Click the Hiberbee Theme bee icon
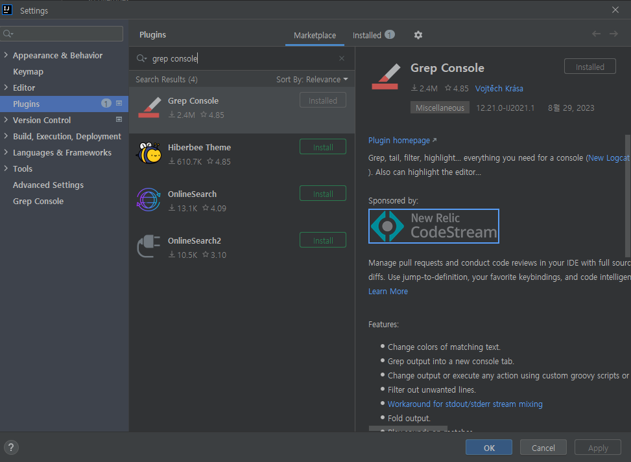The width and height of the screenshot is (631, 462). click(149, 153)
